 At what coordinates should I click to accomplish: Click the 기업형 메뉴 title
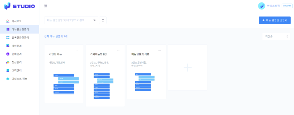pos(55,54)
